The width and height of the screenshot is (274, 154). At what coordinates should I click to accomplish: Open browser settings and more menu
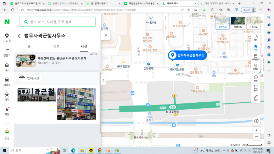[261, 10]
